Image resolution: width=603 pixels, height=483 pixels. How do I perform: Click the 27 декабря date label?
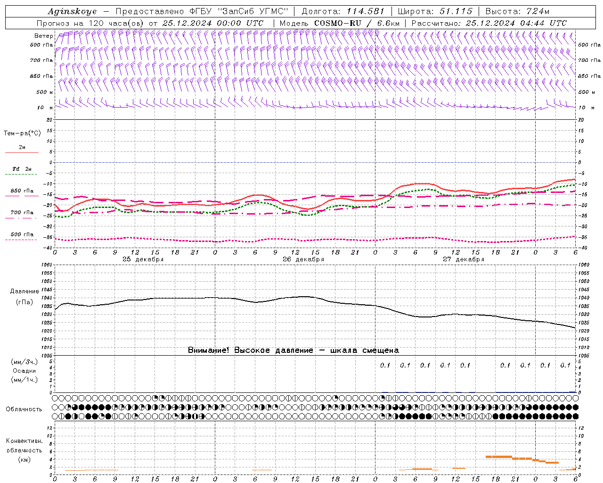464,259
